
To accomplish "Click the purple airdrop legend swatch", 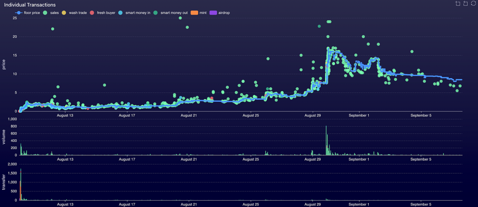I will (214, 13).
